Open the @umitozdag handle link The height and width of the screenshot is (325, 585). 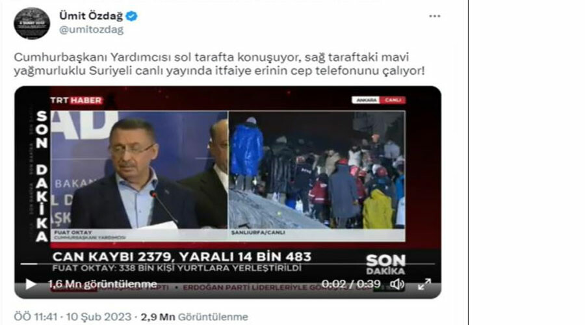[x=92, y=30]
